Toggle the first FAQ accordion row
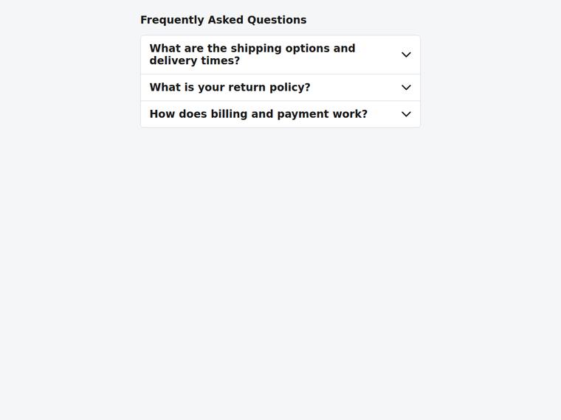Image resolution: width=561 pixels, height=420 pixels. click(280, 55)
